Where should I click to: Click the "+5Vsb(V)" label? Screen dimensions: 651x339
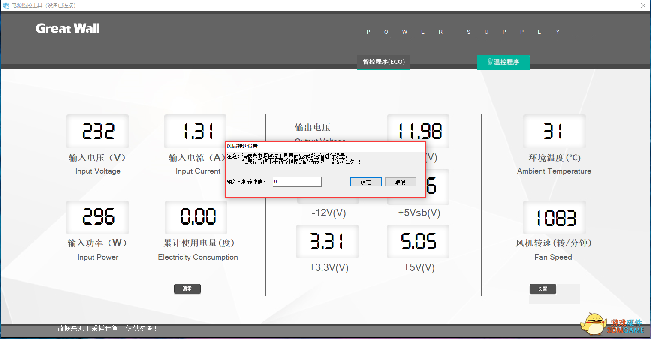pos(419,213)
